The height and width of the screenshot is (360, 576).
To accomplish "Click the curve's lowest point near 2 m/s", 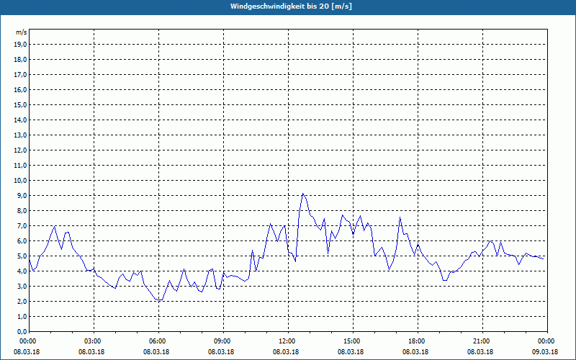I will pyautogui.click(x=159, y=300).
